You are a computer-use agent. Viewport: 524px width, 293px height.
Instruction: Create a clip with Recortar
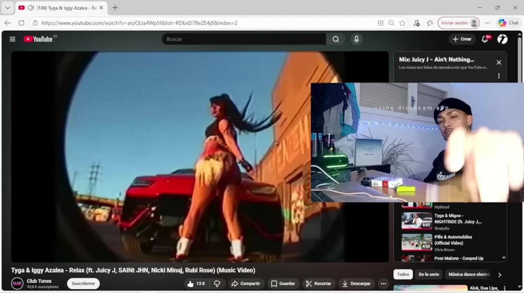318,284
